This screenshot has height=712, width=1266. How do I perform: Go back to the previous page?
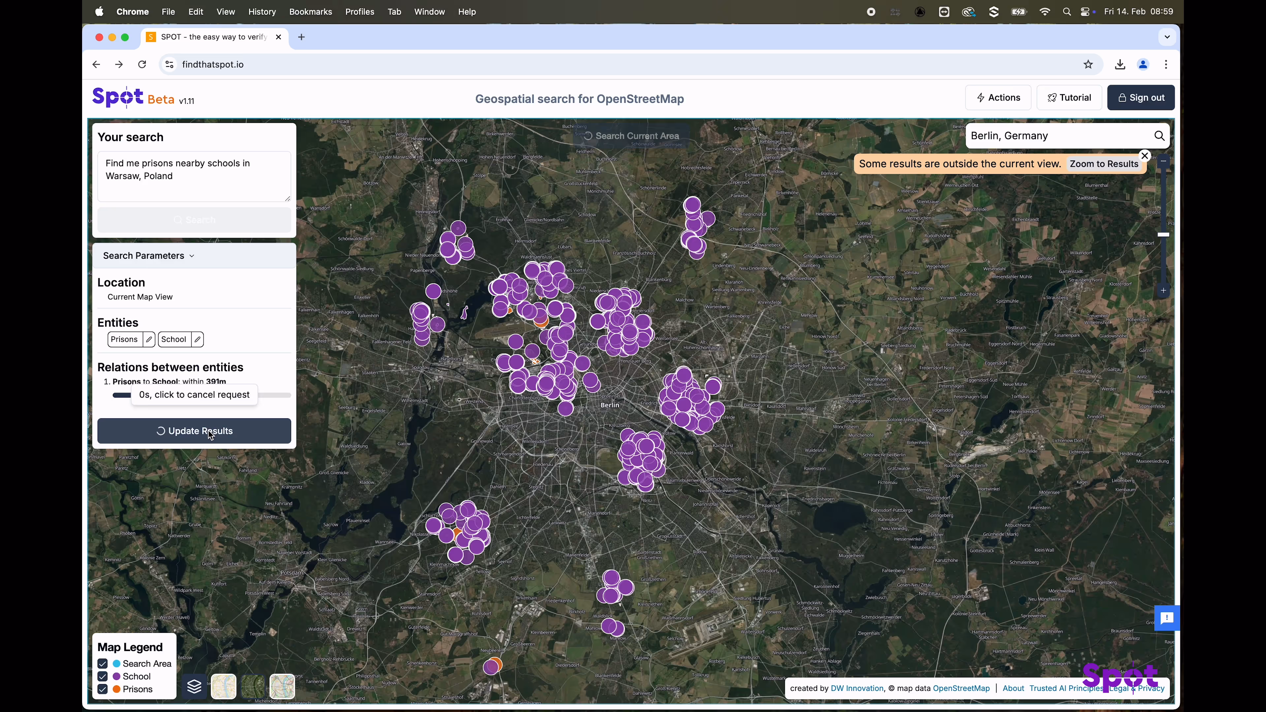click(x=96, y=64)
